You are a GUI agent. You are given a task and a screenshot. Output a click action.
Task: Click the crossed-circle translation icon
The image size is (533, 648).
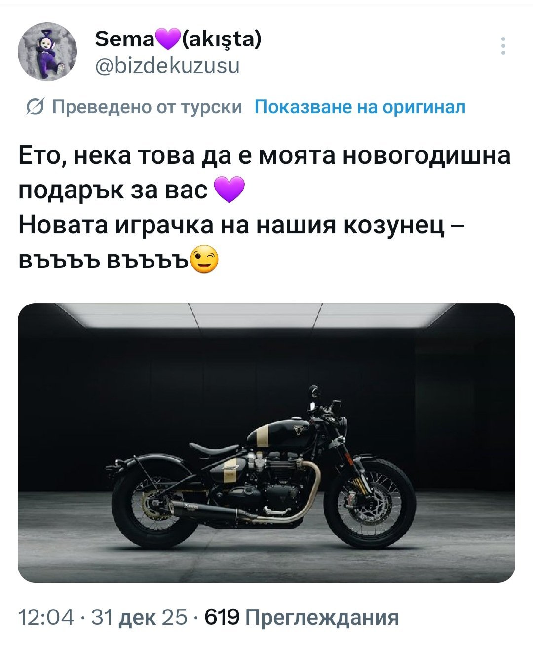click(35, 107)
